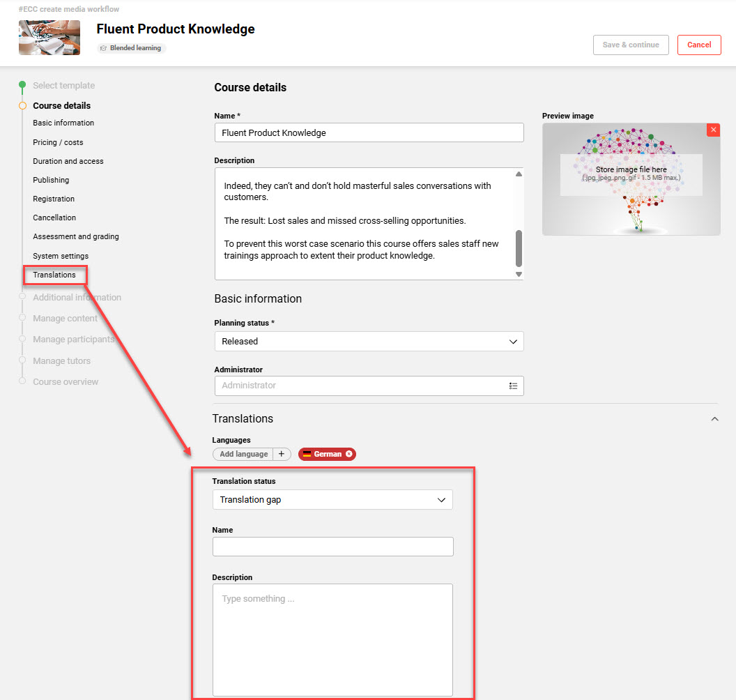Open Manage participants step

(74, 339)
